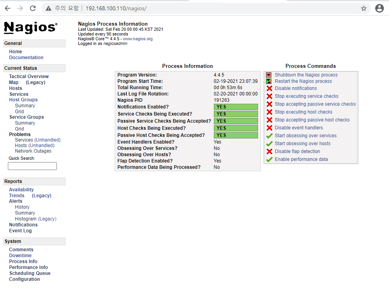Click Stop executing host checks link

303,112
